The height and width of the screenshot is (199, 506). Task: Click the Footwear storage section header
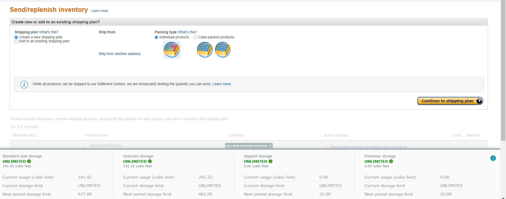pyautogui.click(x=379, y=156)
